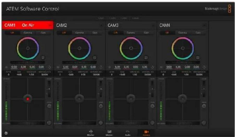Viewport: 235px width, 137px height.
Task: Switch to the Audio page tab
Action: point(128,133)
